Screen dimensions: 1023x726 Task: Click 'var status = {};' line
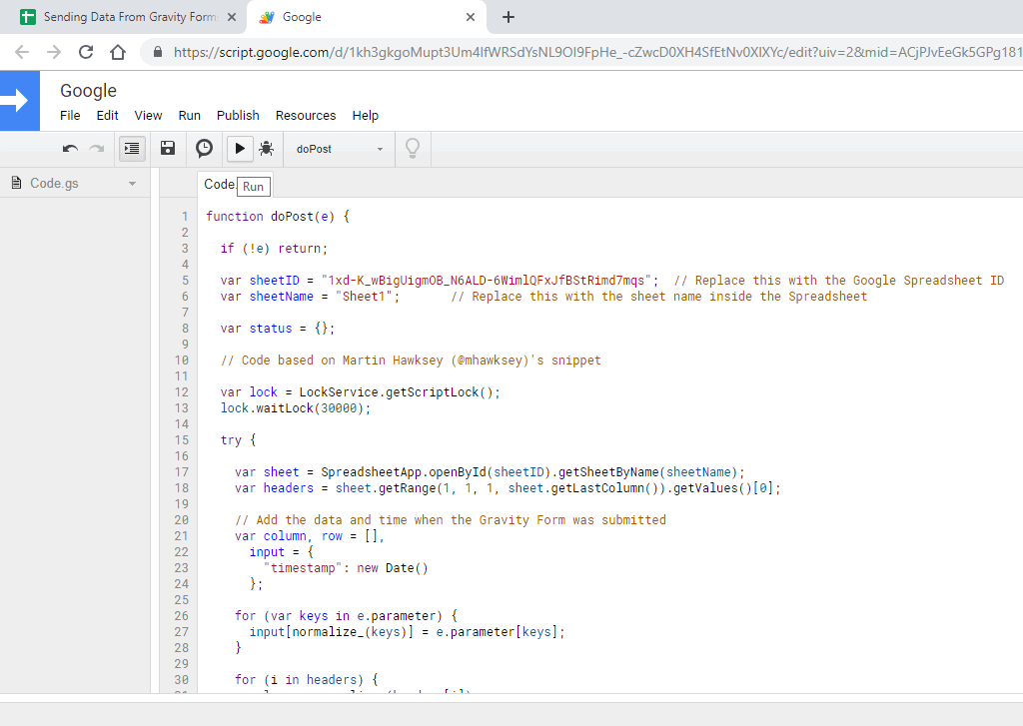click(278, 329)
